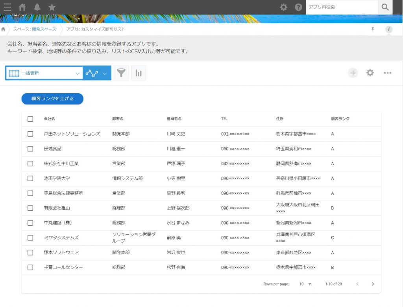
Task: Click the 1-10 of 20 pagination text
Action: point(333,284)
